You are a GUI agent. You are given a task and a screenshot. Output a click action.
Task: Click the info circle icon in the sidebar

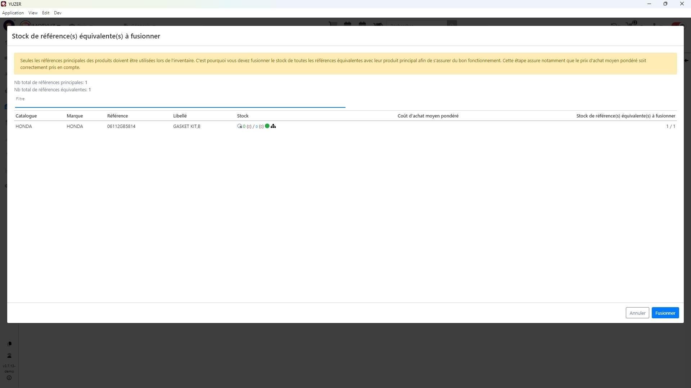(x=9, y=378)
